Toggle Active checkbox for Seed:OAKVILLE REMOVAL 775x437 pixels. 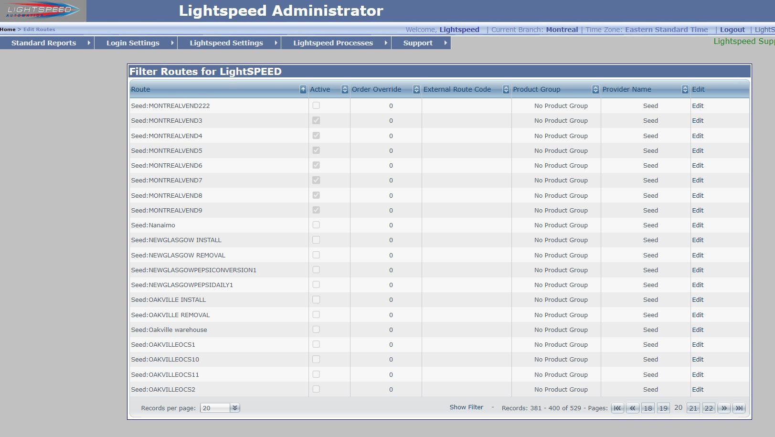click(x=316, y=315)
